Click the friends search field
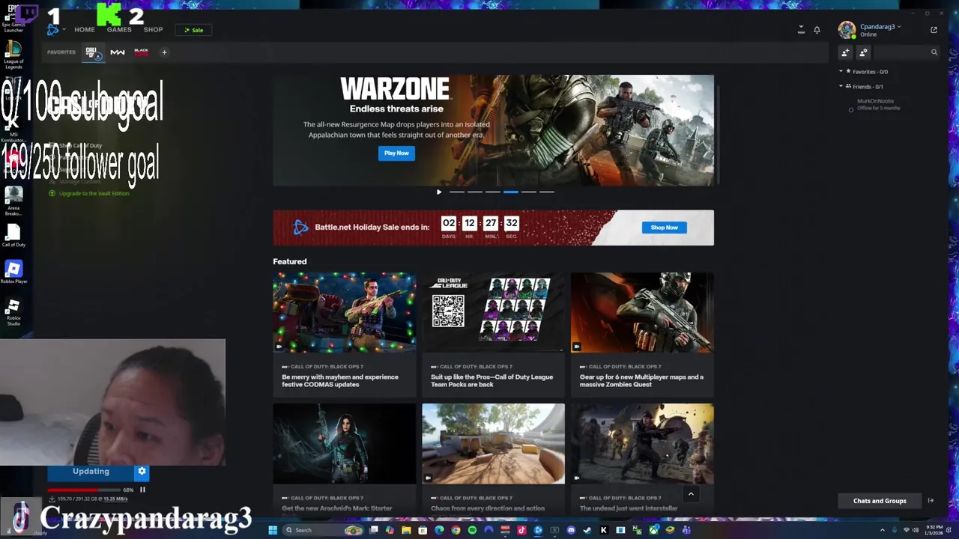 (906, 52)
